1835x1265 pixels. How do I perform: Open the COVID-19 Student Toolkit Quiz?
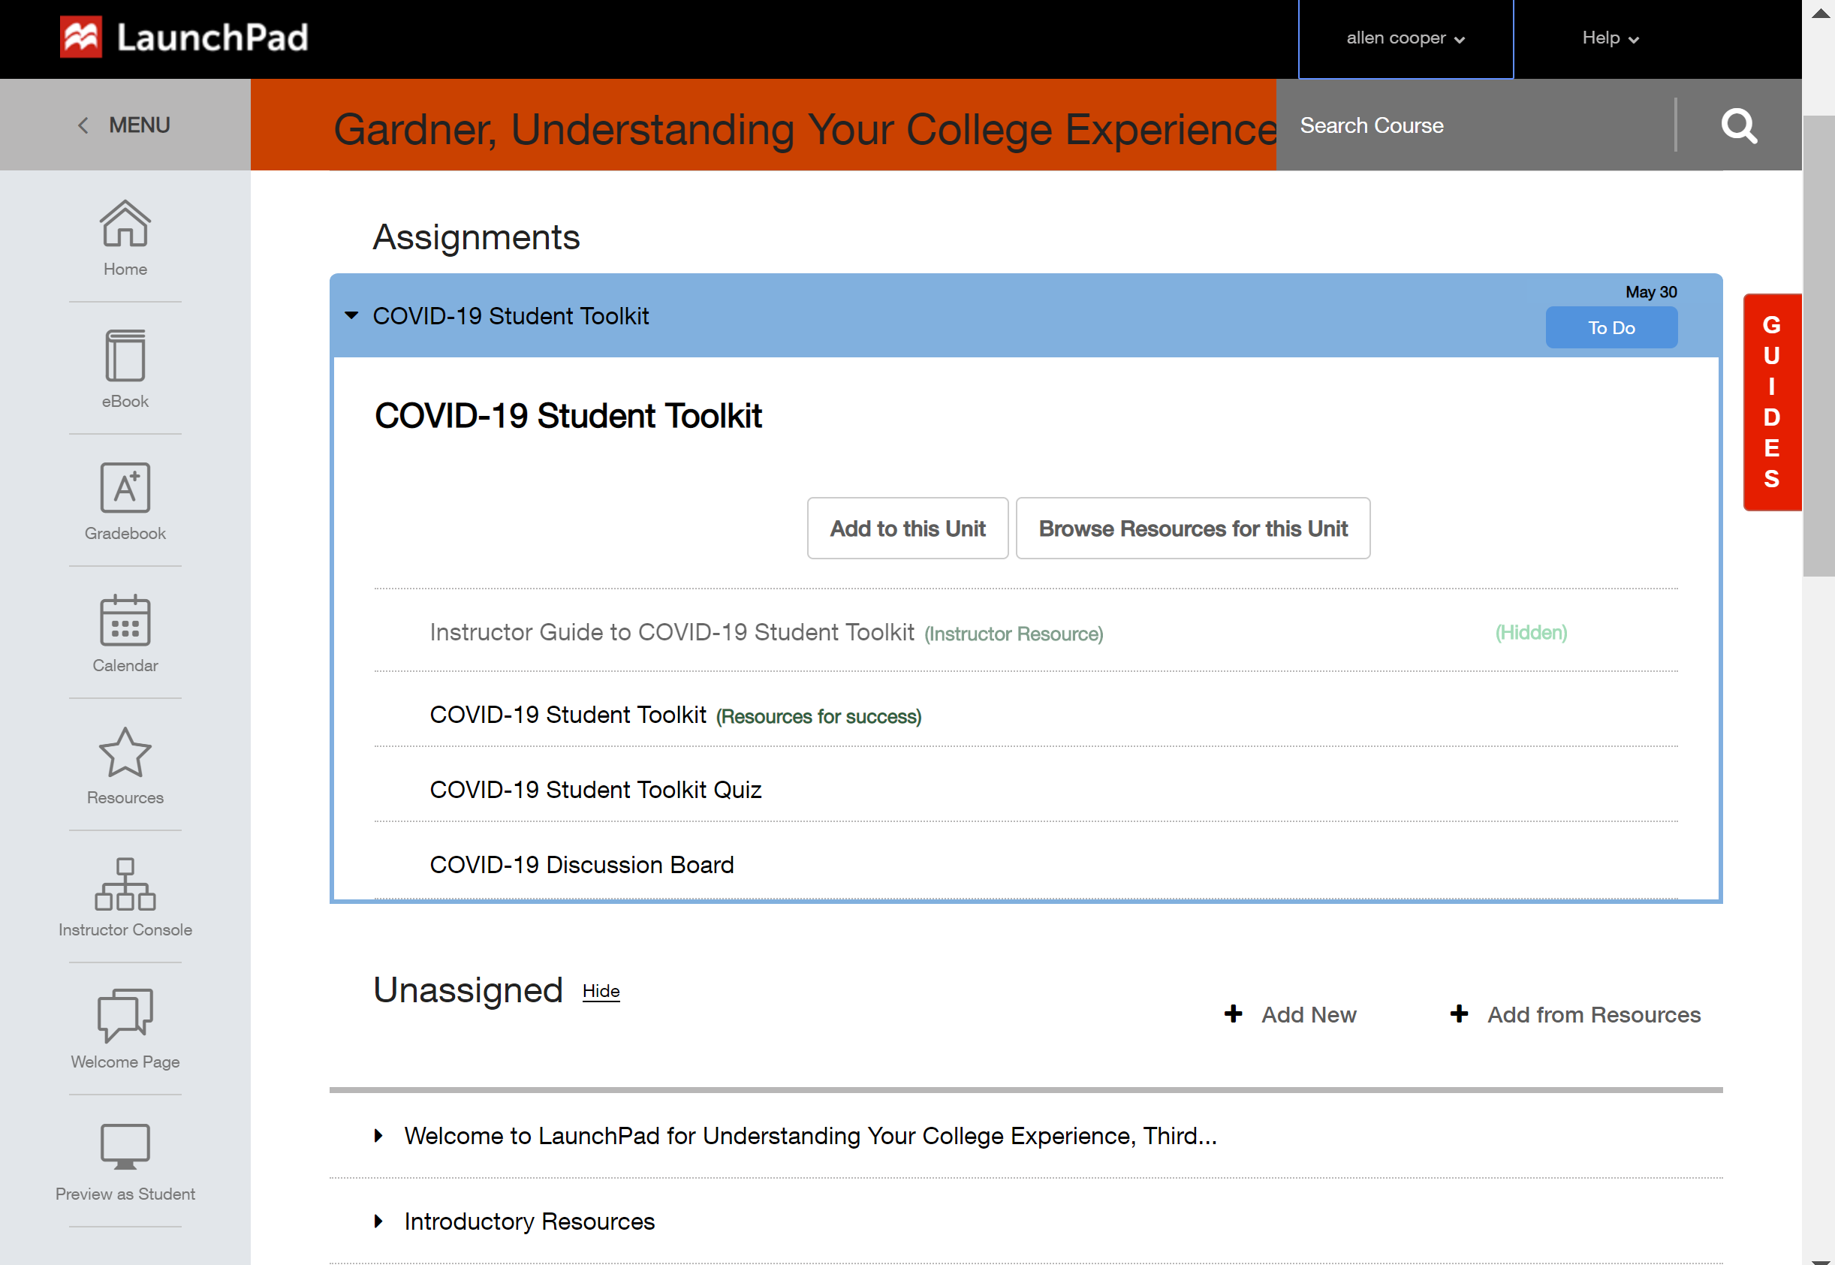tap(595, 790)
